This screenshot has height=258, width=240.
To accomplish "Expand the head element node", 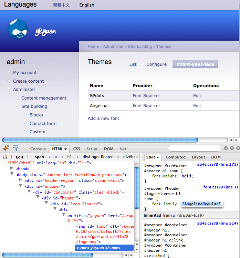I will pyautogui.click(x=12, y=168).
